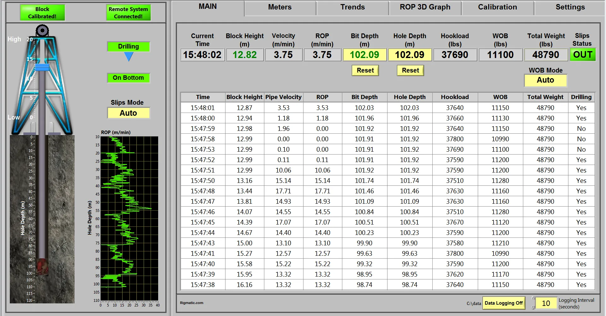Reset the Hole Depth value
606x316 pixels.
coord(410,70)
